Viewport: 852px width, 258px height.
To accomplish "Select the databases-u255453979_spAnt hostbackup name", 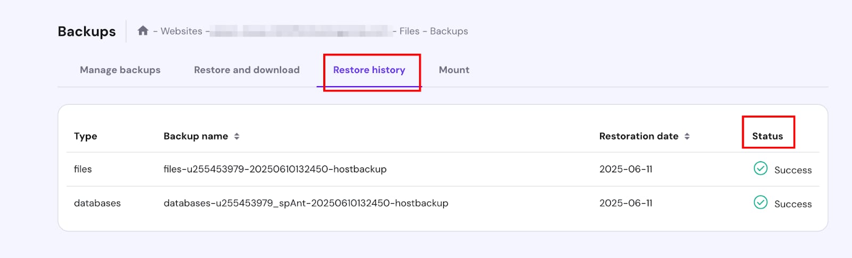I will click(306, 203).
